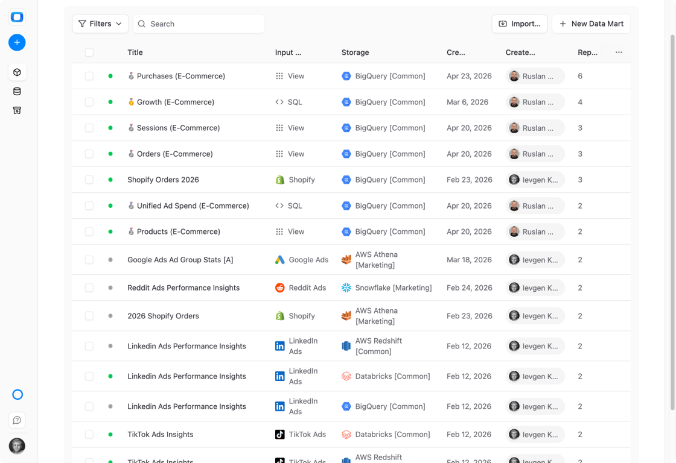Open the user profile avatar
676x463 pixels.
pos(18,446)
